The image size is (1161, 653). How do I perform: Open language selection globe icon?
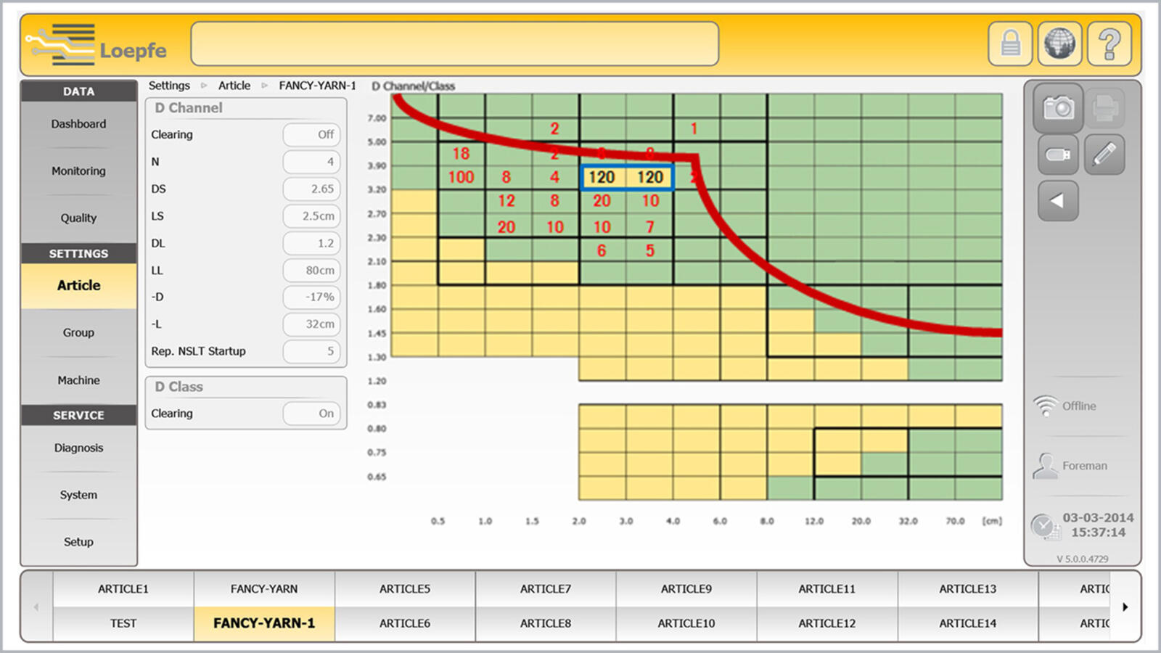(x=1059, y=44)
